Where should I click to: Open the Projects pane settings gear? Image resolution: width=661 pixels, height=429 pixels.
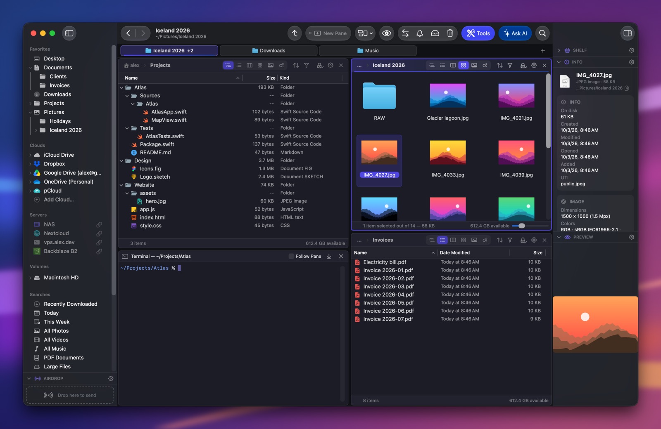tap(330, 65)
